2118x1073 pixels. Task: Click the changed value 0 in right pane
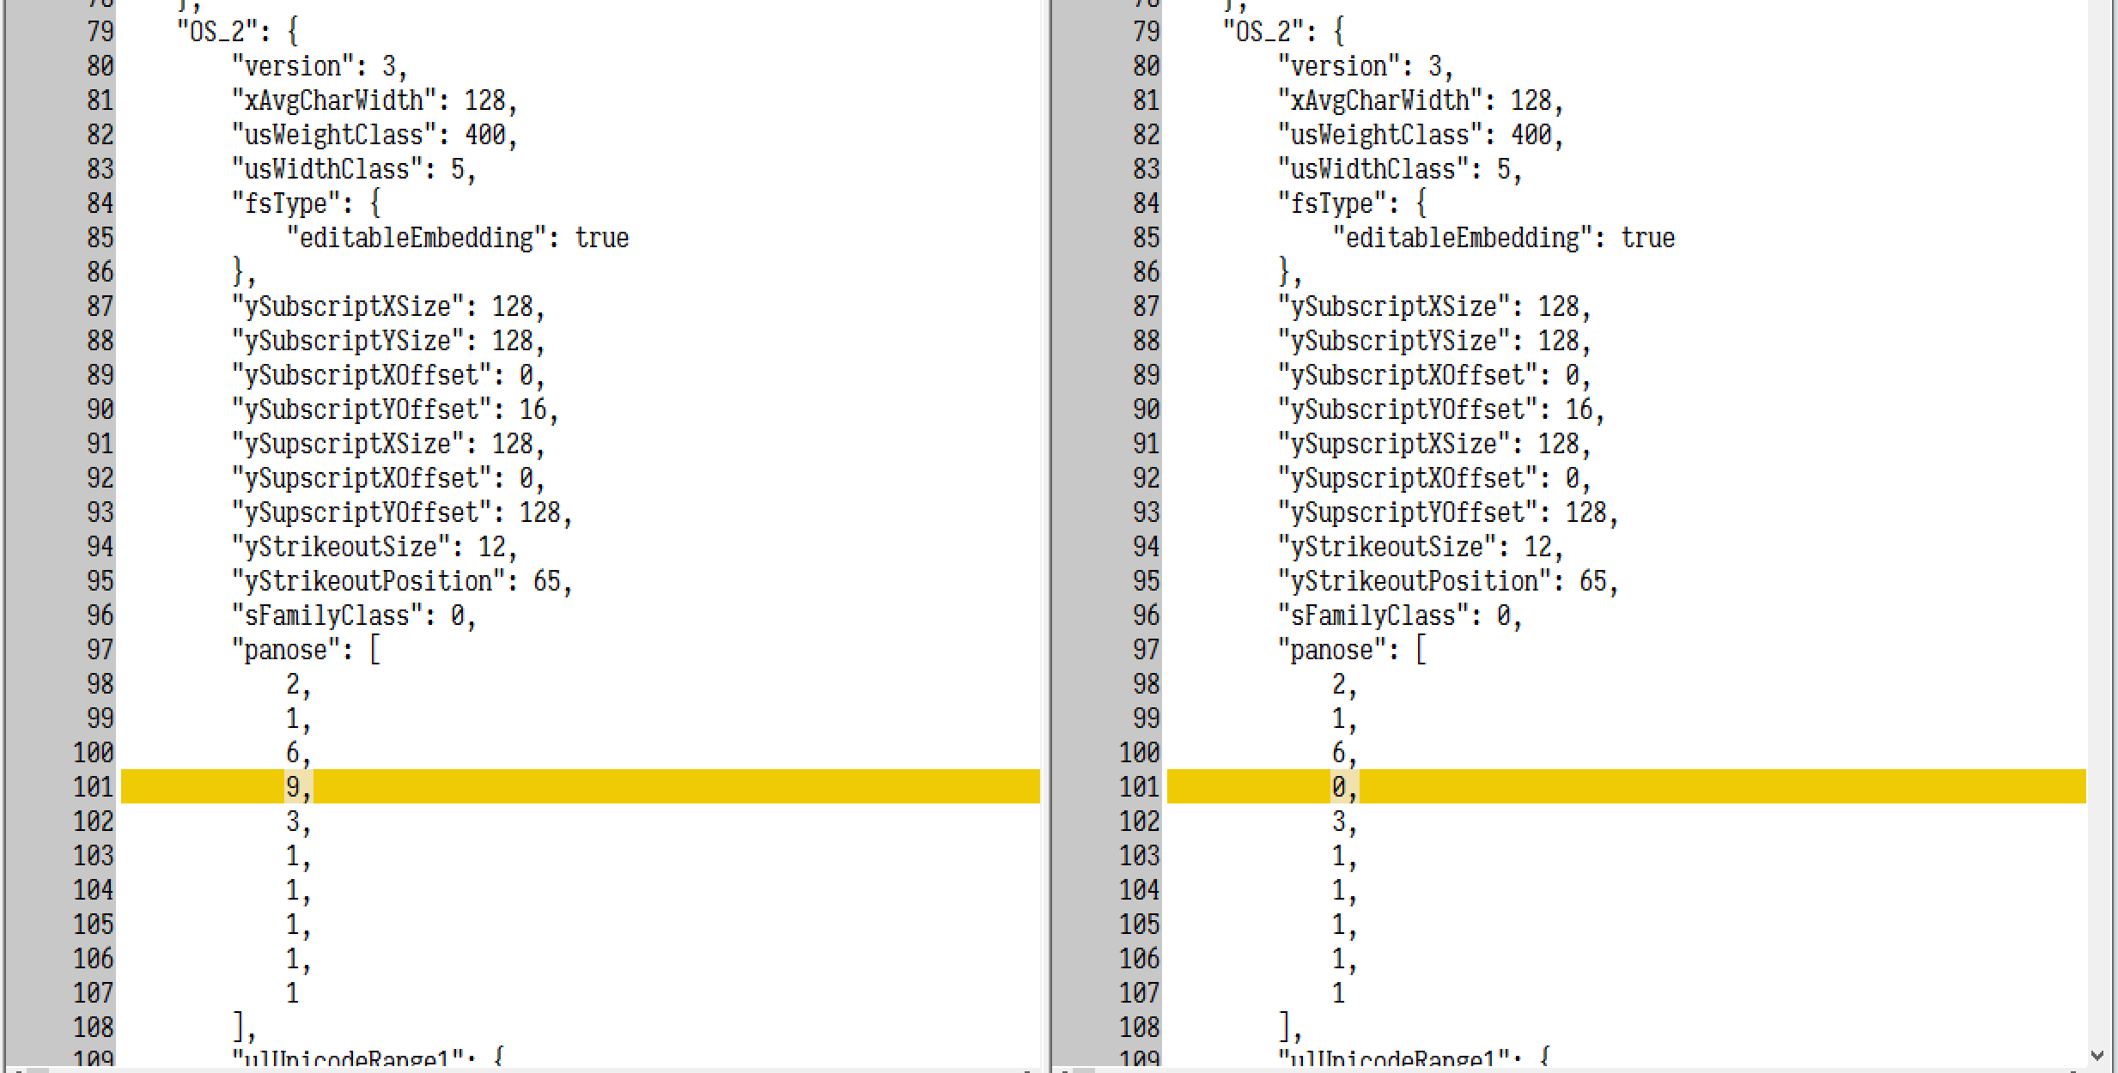(1339, 786)
